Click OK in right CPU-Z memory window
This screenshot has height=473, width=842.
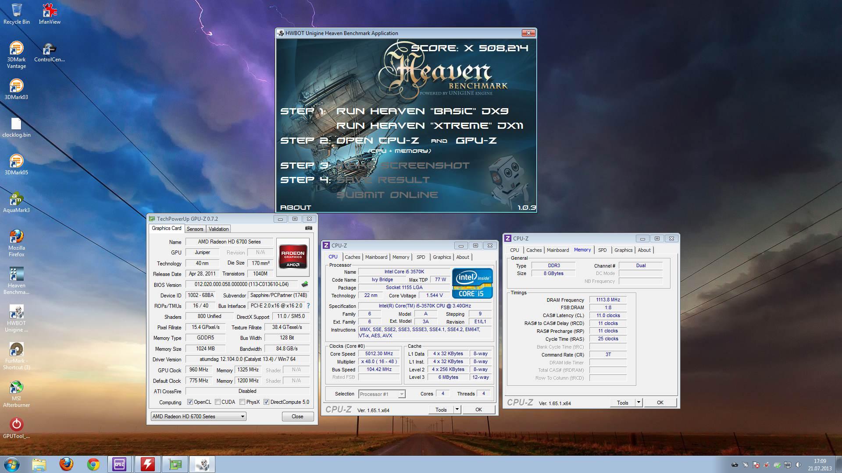pyautogui.click(x=660, y=402)
